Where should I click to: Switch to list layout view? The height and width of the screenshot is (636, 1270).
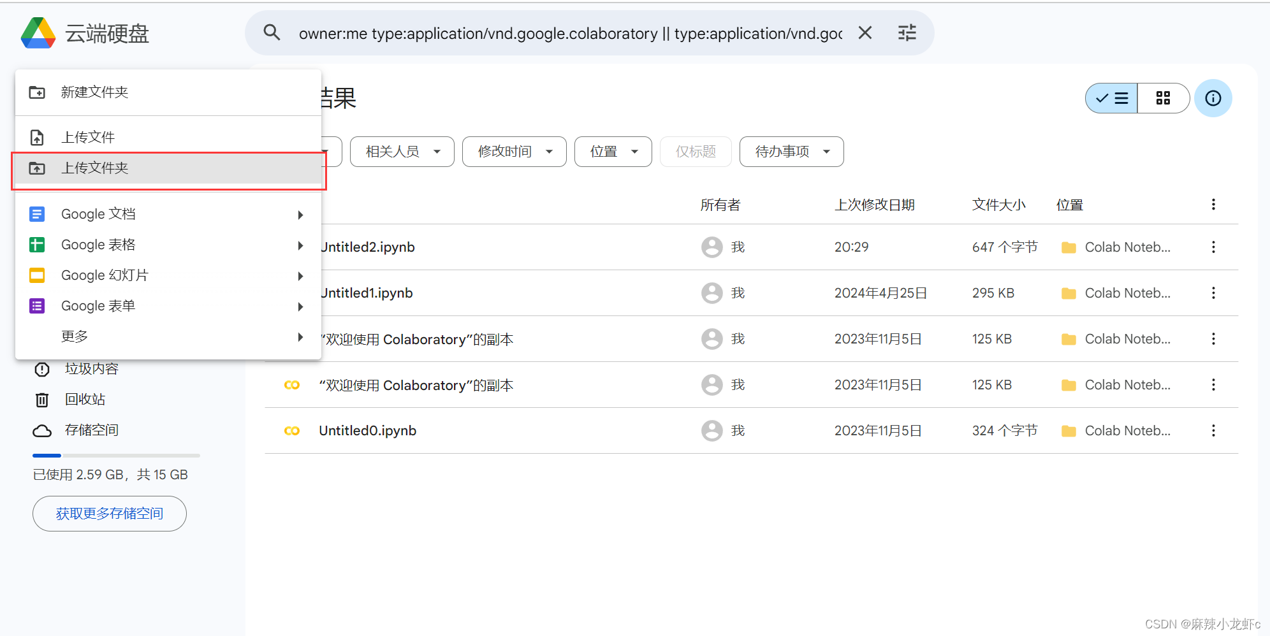(1112, 98)
